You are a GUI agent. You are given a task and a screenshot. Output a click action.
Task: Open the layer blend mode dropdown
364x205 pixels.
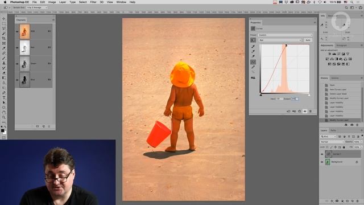(332, 142)
